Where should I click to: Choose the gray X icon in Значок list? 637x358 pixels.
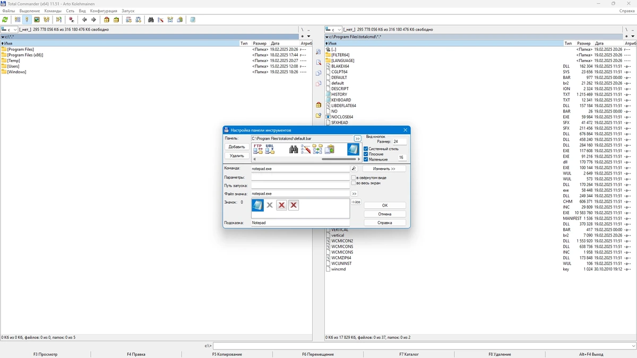click(270, 205)
